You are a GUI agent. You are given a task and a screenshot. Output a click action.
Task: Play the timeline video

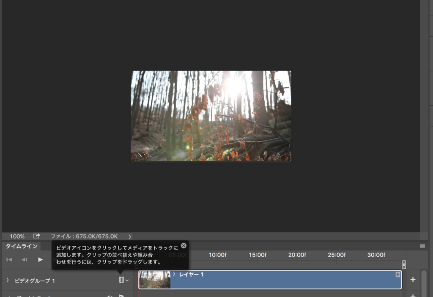(x=40, y=260)
